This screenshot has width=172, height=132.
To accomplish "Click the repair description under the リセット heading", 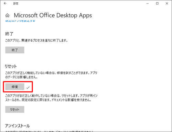I will tap(51, 75).
